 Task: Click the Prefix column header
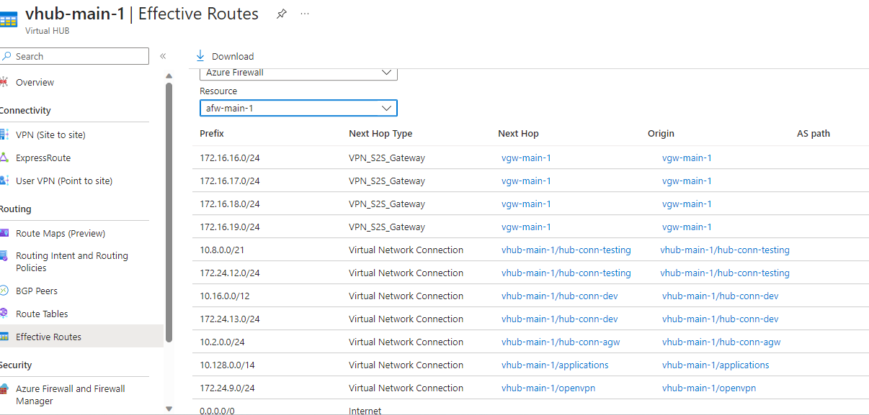[212, 133]
